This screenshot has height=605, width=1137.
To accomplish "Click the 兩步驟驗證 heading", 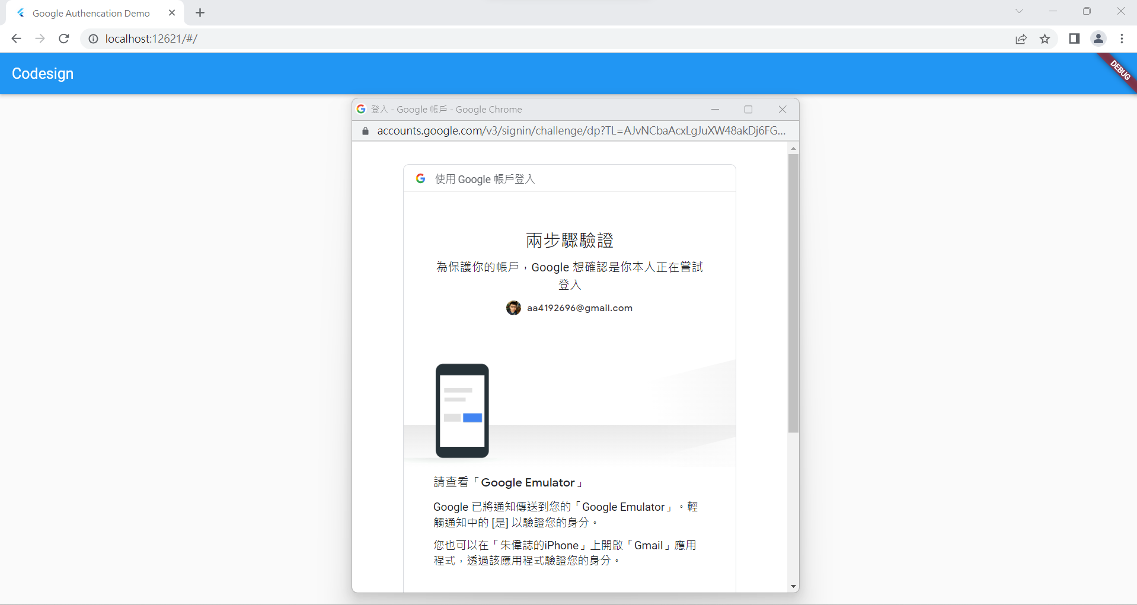I will (570, 240).
